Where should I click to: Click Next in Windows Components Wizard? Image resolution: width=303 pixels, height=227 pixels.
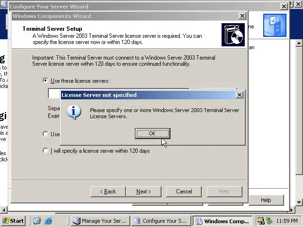point(143,192)
